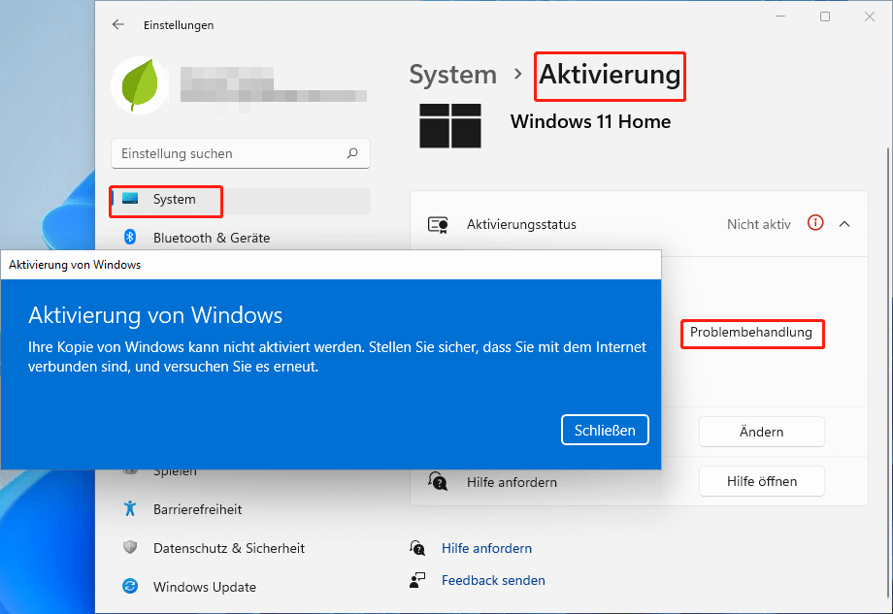Click the Windows 11 Home edition text
This screenshot has height=614, width=893.
click(590, 121)
